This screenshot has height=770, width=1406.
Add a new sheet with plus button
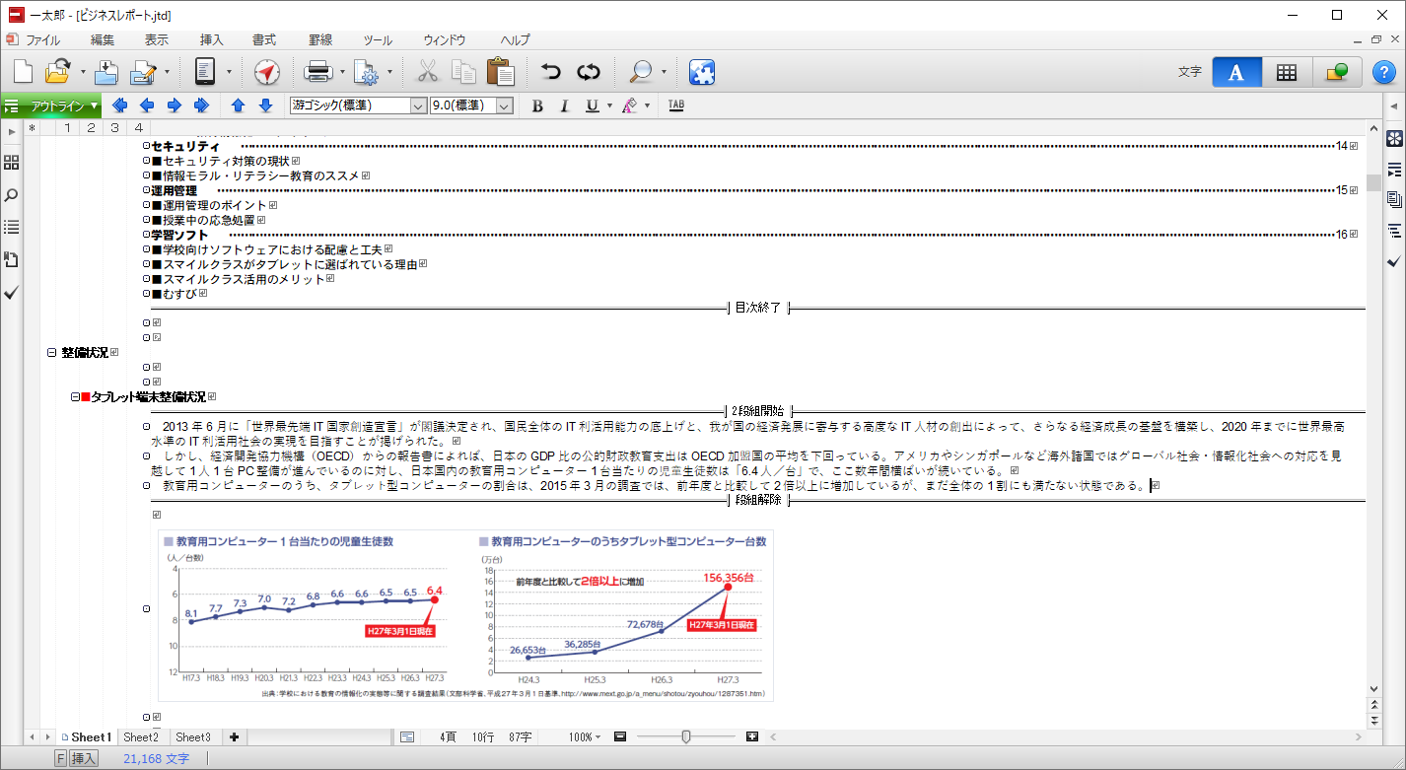(234, 737)
